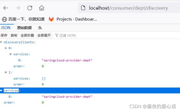Click 全部展开 to expand all
The width and height of the screenshot is (180, 111).
pos(44,35)
